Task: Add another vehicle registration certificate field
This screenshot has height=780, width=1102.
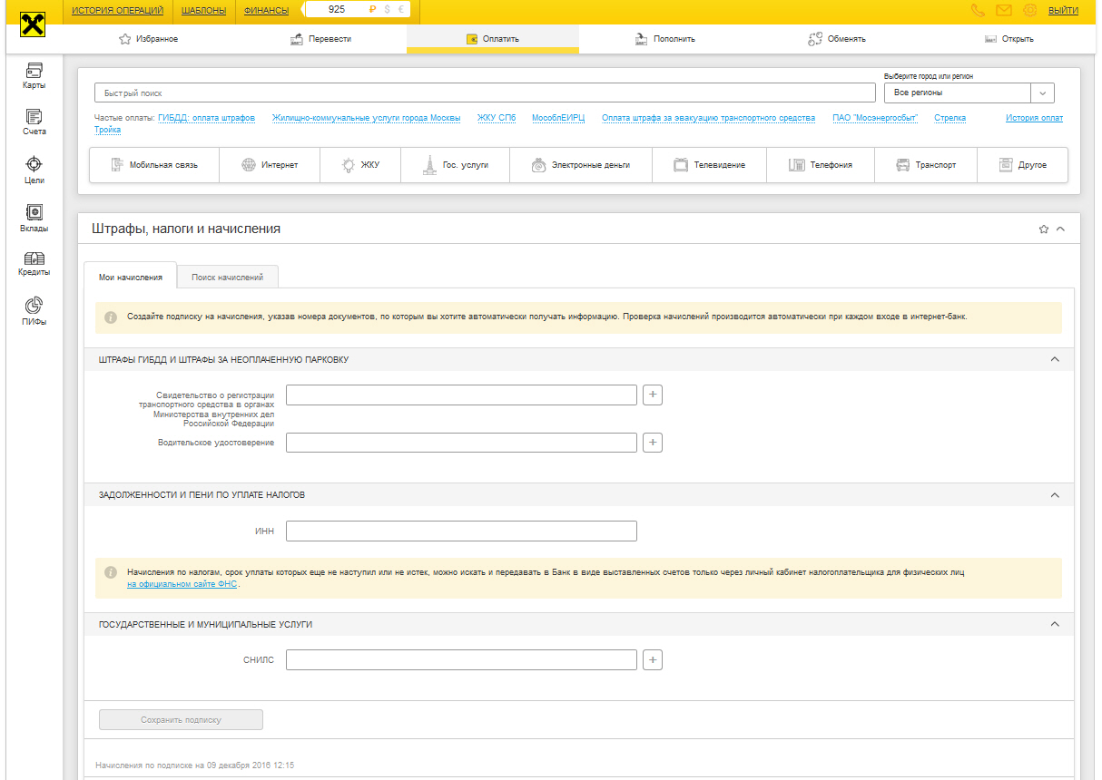Action: click(653, 395)
